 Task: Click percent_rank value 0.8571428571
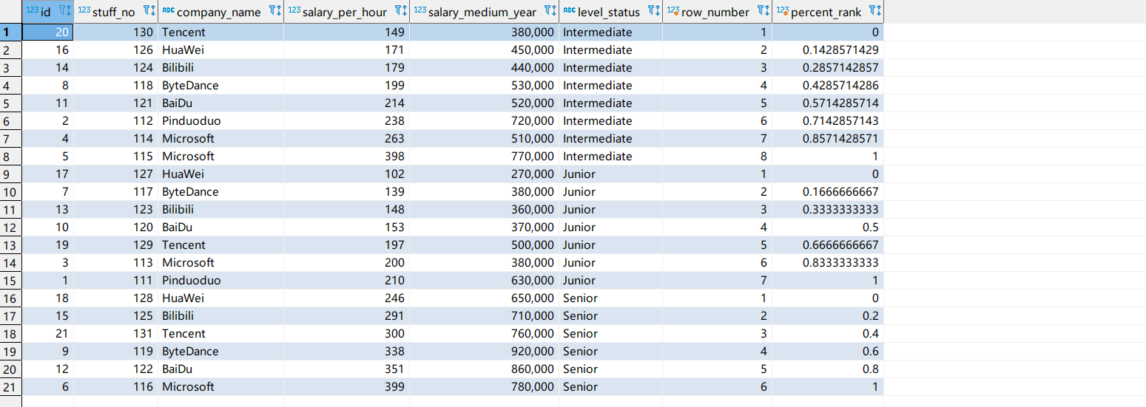pyautogui.click(x=828, y=138)
